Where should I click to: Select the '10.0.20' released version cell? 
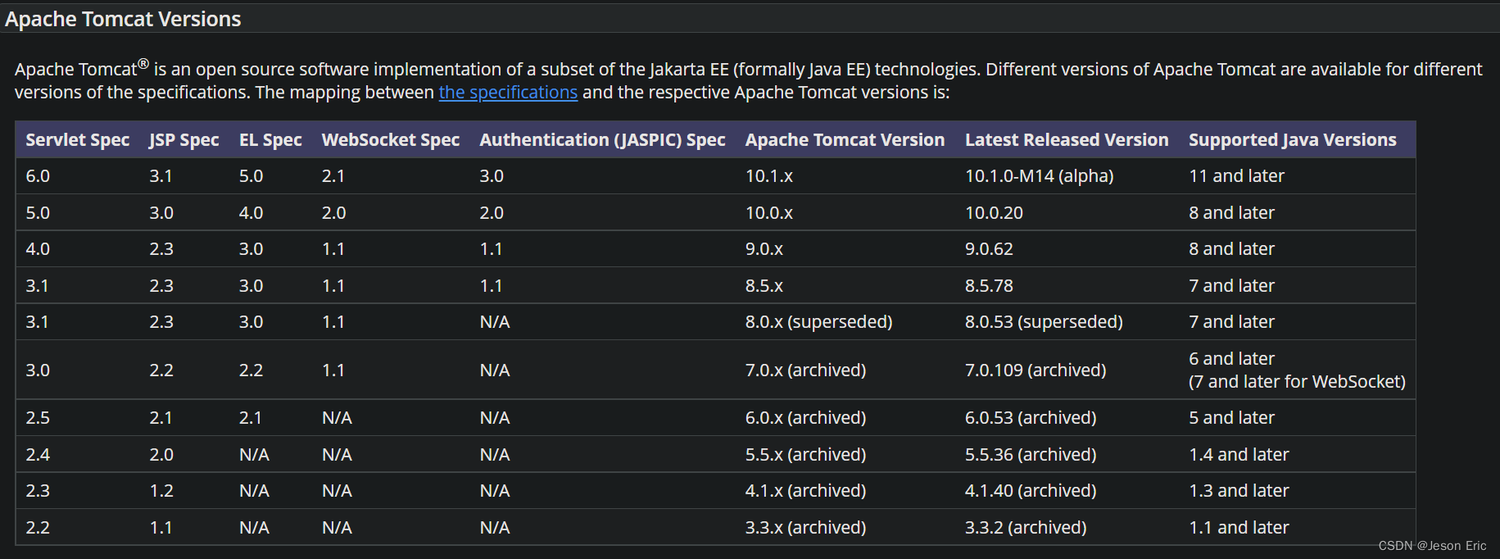(x=994, y=213)
